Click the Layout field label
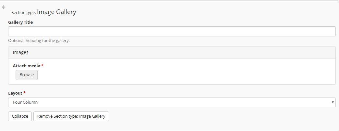 (15, 93)
